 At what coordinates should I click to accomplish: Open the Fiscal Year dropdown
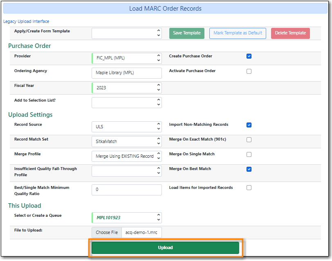pos(126,88)
